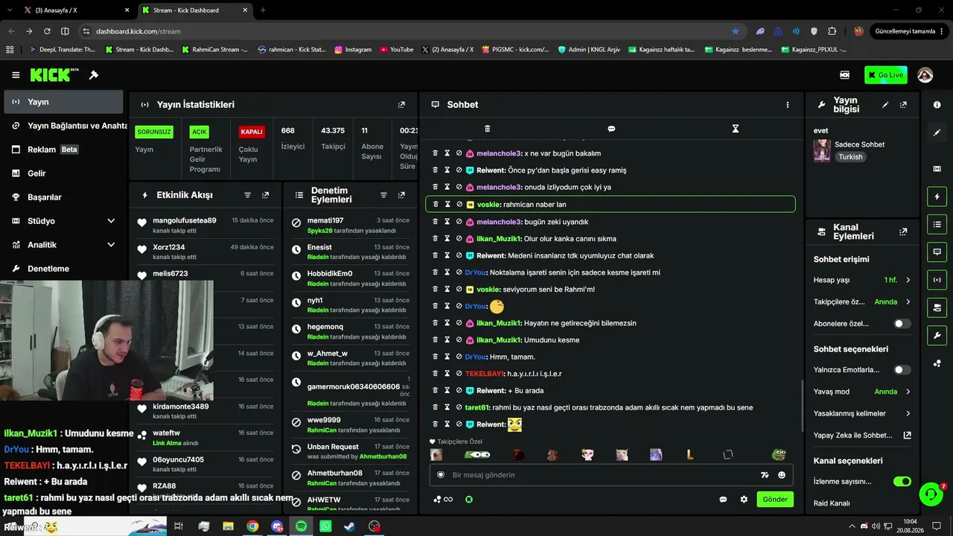Screen dimensions: 953x536
Task: Open Spotify from the taskbar
Action: (301, 526)
